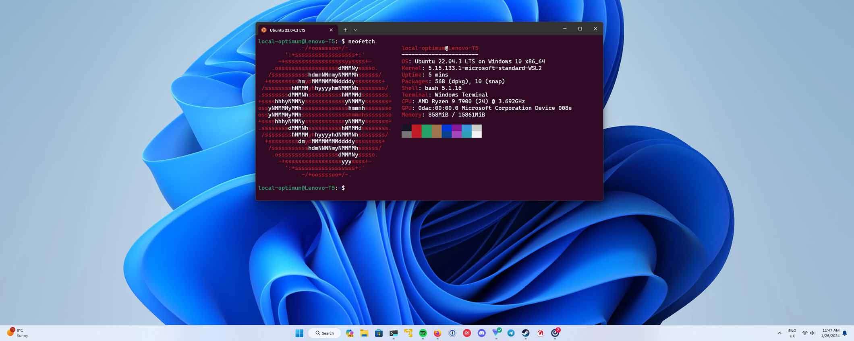
Task: Close the Windows Terminal window
Action: point(595,29)
